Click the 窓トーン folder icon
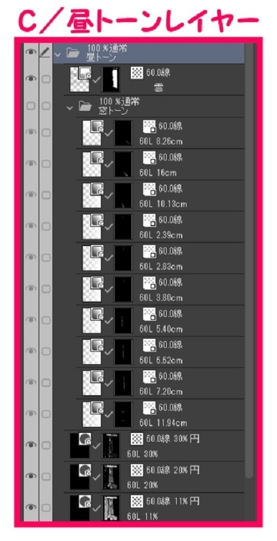 point(85,106)
